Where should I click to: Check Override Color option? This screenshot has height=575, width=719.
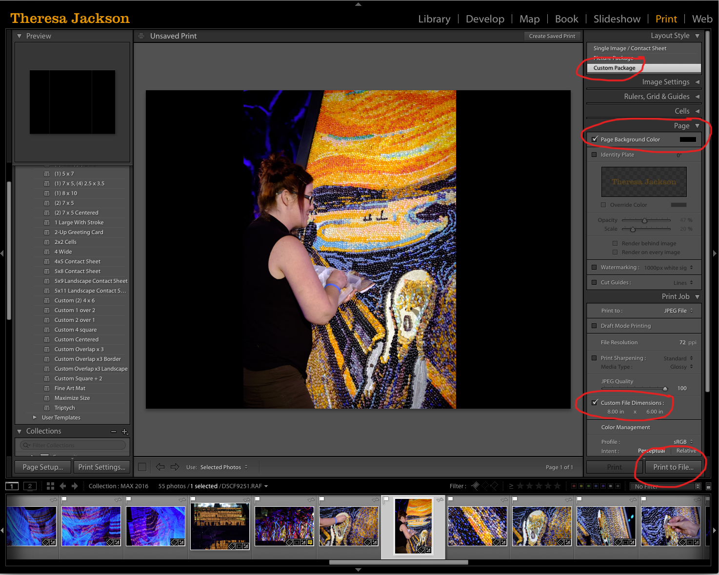point(603,205)
